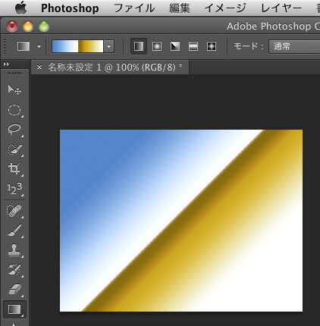Viewport: 320px width, 326px height.
Task: Select the Crop tool
Action: 14,169
